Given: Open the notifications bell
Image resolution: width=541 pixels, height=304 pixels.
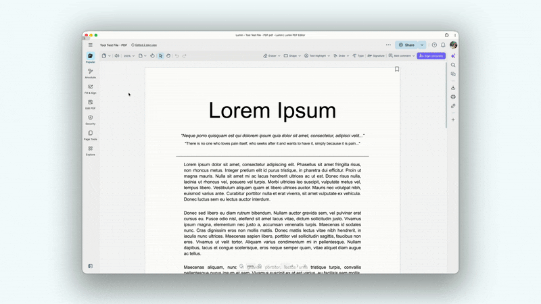Looking at the screenshot, I should pyautogui.click(x=444, y=45).
